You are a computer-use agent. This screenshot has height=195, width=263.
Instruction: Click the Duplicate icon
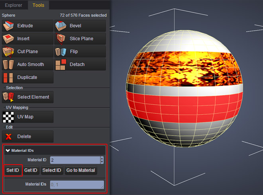8,78
